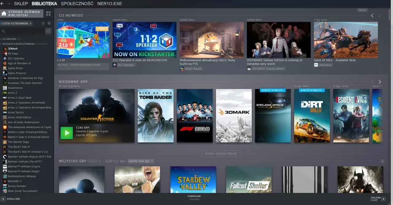The width and height of the screenshot is (393, 205).
Task: Open the BIBLIOTEKA tab
Action: tap(45, 4)
